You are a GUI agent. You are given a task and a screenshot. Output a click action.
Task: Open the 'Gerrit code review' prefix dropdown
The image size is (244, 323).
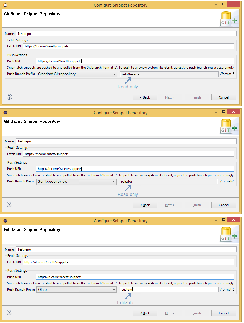pos(76,182)
